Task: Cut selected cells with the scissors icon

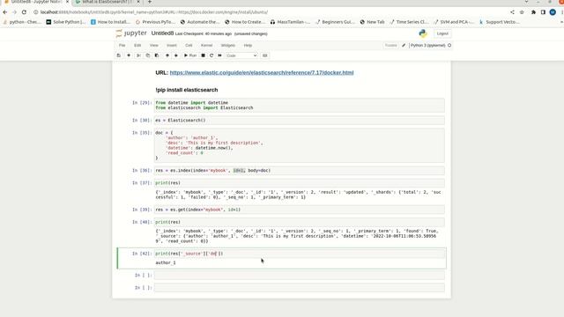Action: pyautogui.click(x=138, y=55)
